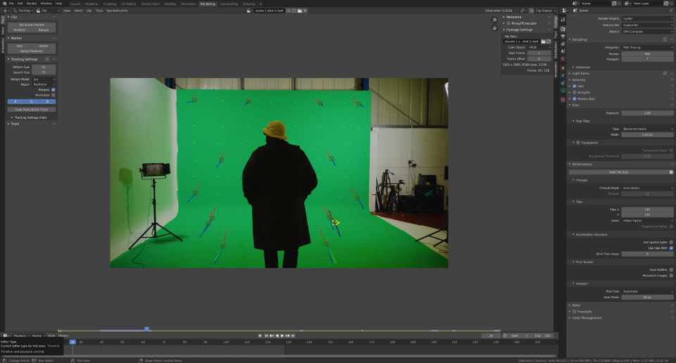
Task: Enable the Transparent film checkbox
Action: tap(578, 143)
